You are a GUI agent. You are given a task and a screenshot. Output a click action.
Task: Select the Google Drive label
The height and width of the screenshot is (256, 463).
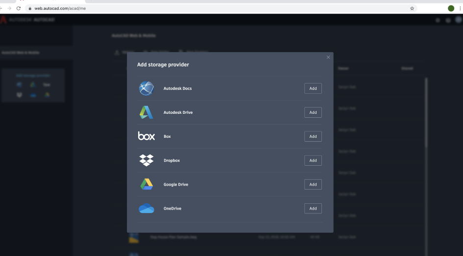[x=176, y=184]
